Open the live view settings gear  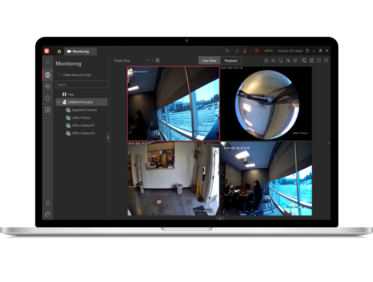tap(295, 61)
